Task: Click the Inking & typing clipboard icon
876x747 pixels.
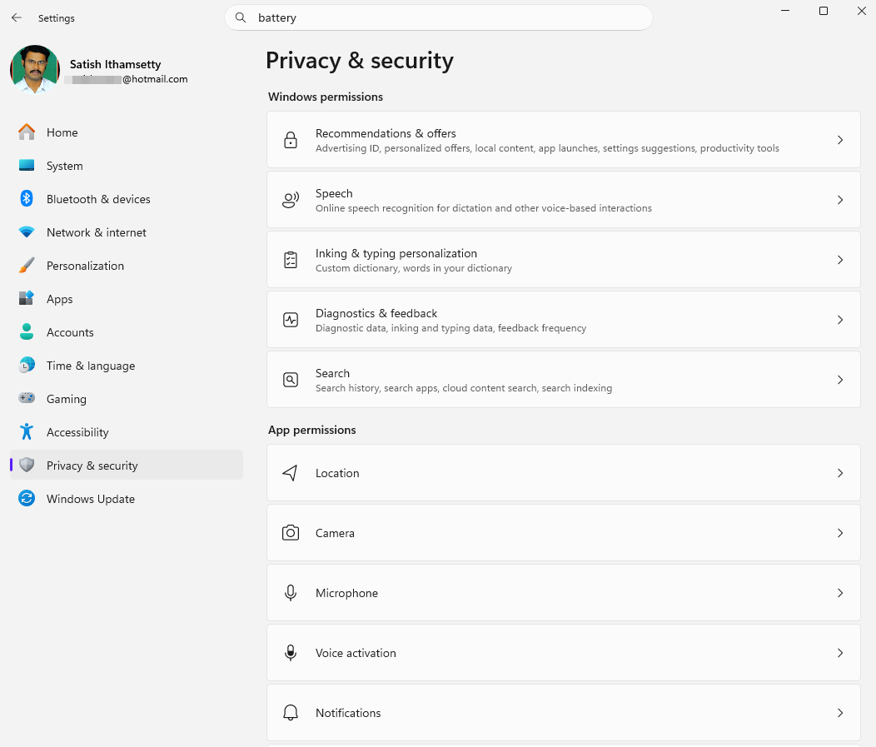Action: pos(291,260)
